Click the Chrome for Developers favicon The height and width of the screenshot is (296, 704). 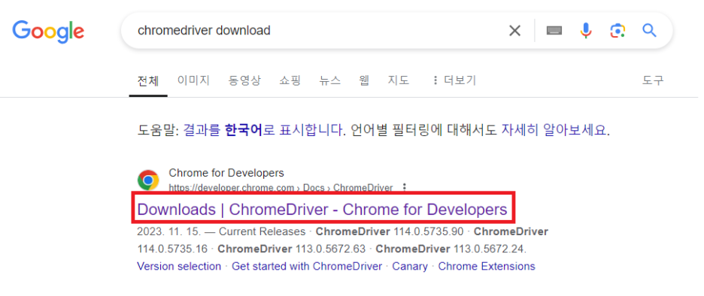tap(148, 180)
